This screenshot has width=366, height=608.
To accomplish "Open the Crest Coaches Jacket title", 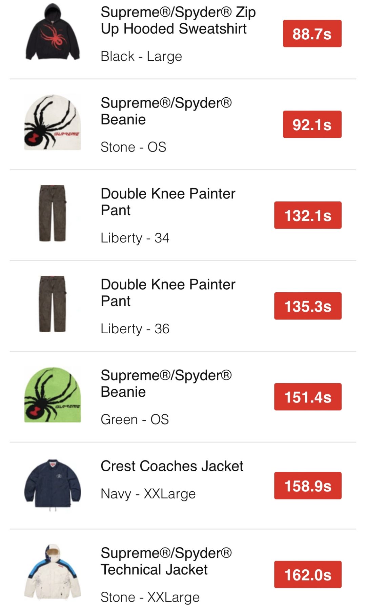I will (172, 466).
